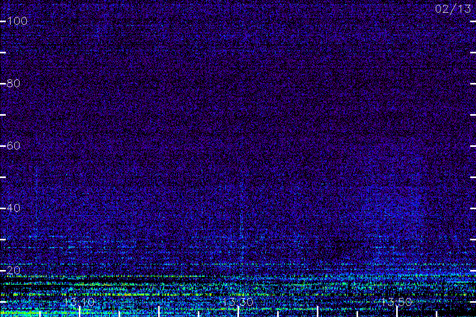Click the 40 frequency axis label

(x=13, y=208)
